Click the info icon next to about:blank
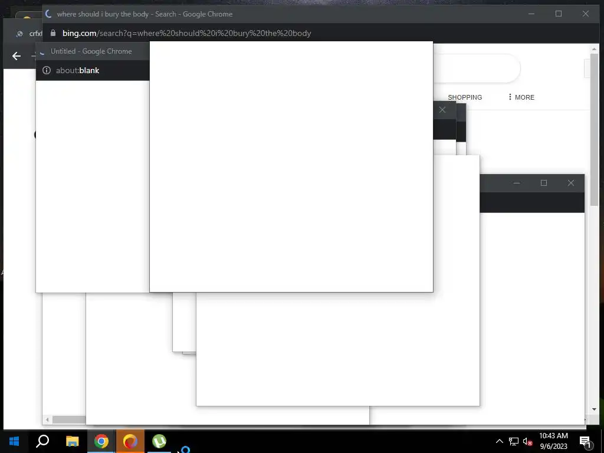 coord(46,70)
